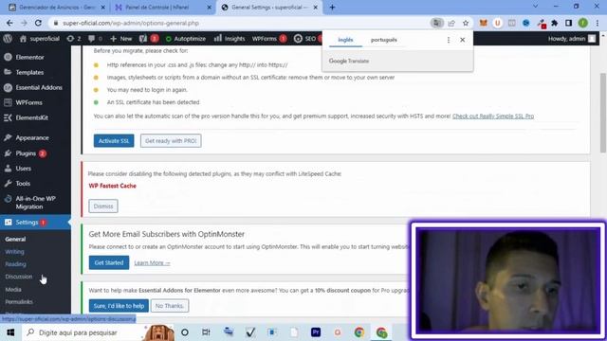This screenshot has height=341, width=607.
Task: Open the Extensions puzzle icon
Action: point(554,23)
